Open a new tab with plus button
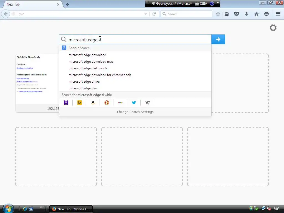Screen dimensions: 284x213 (x=67, y=4)
